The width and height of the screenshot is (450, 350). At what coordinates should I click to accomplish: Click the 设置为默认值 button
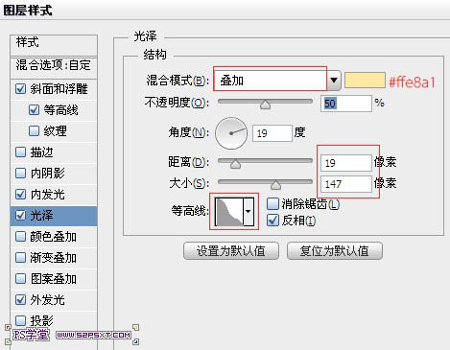(231, 251)
